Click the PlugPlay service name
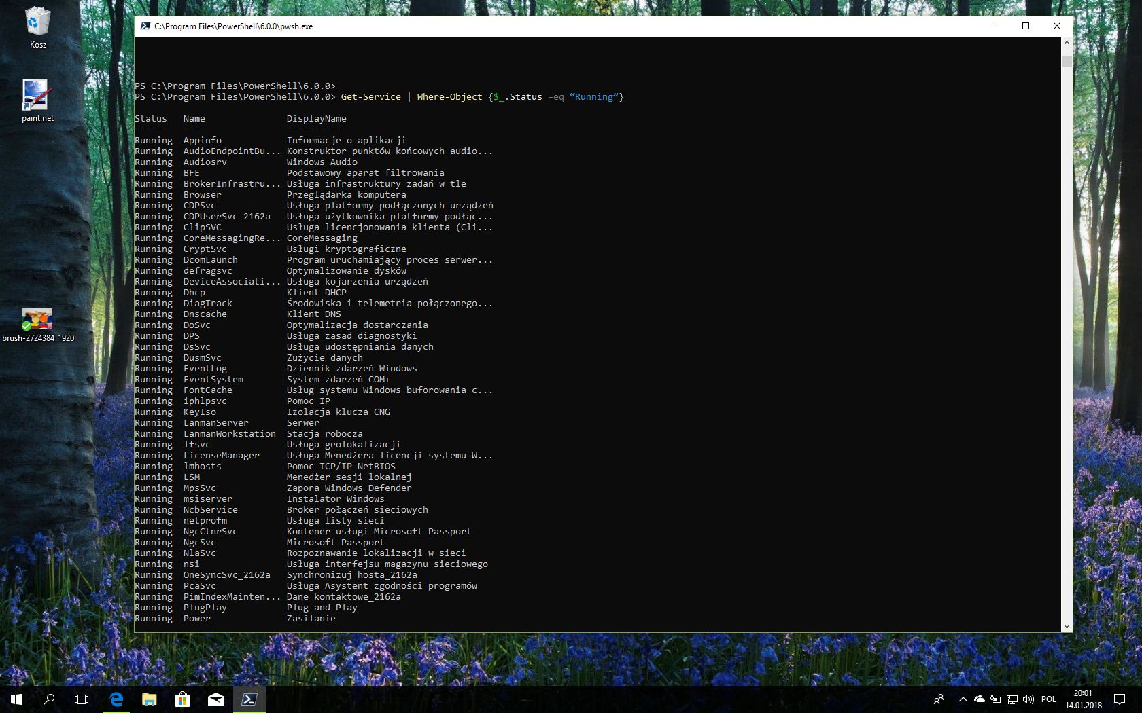 (205, 608)
